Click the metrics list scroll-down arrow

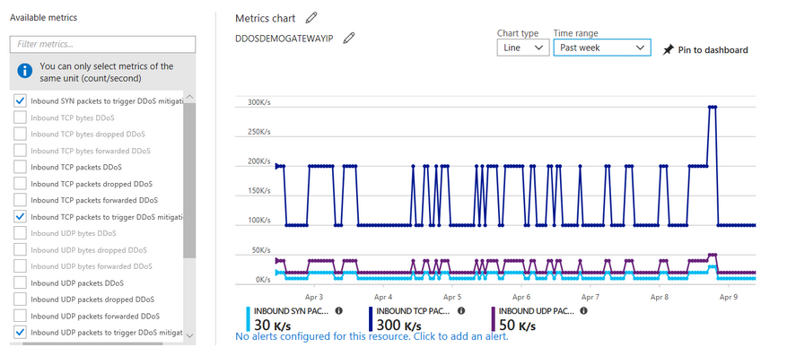tap(189, 335)
